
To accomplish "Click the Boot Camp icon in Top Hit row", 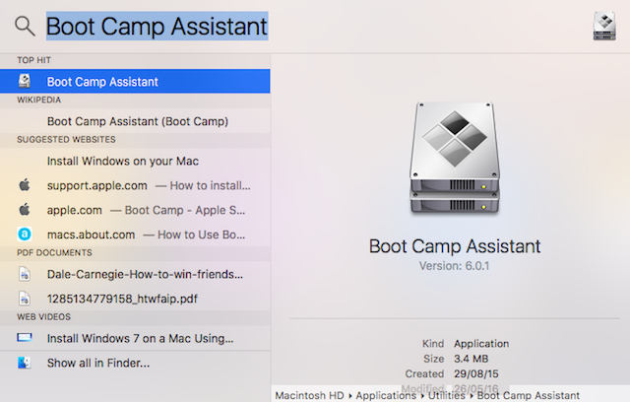I will [x=25, y=82].
